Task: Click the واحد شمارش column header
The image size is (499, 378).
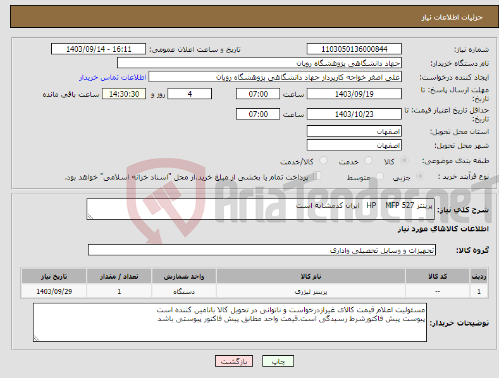Action: coord(184,276)
